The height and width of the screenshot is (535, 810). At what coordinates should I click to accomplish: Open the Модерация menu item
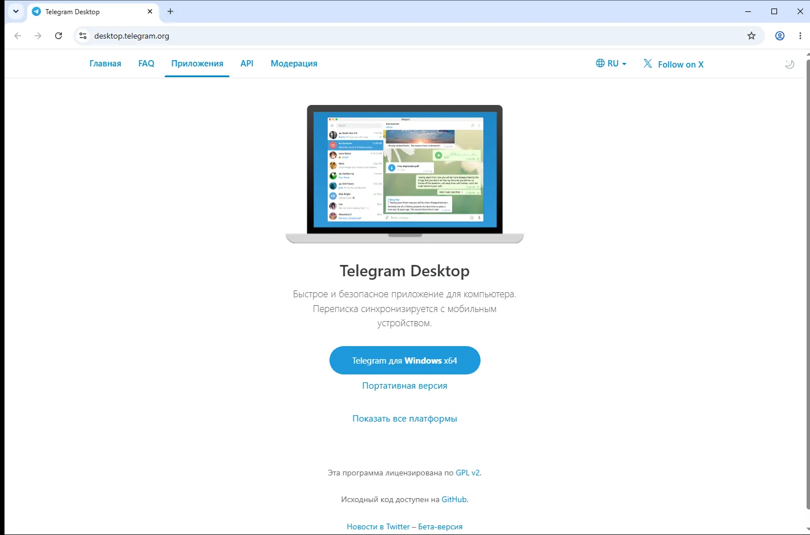(294, 64)
